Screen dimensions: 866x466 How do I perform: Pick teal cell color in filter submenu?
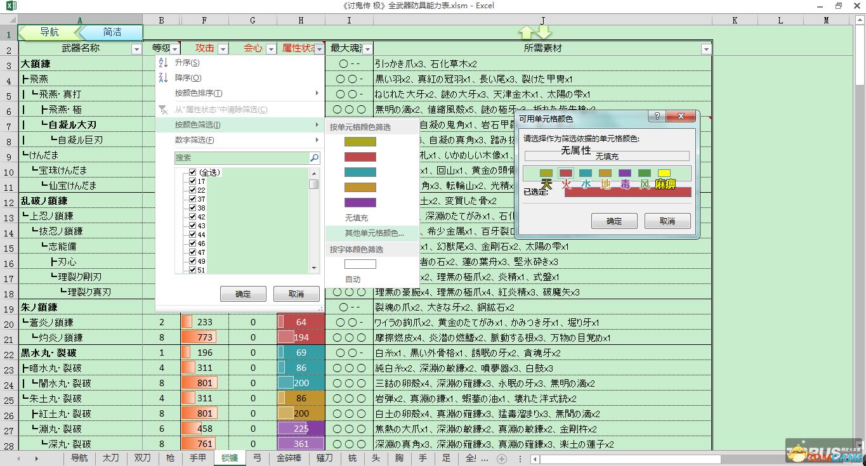(360, 172)
